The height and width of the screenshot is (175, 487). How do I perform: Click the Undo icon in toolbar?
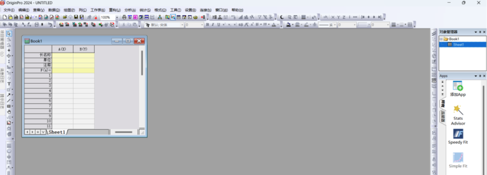click(x=50, y=25)
